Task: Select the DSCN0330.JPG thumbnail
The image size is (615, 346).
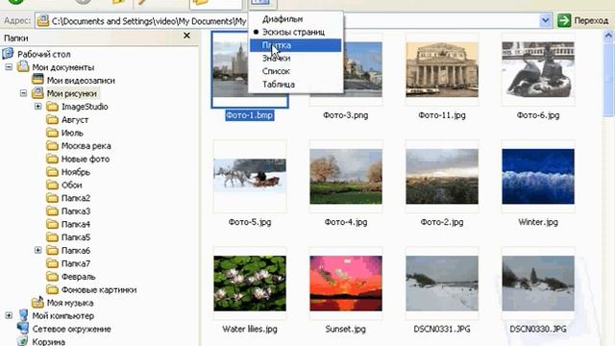Action: tap(538, 284)
